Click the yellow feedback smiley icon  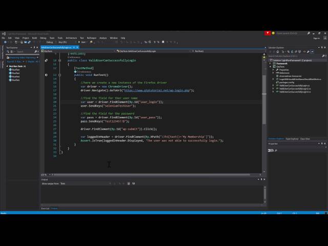coord(273,33)
